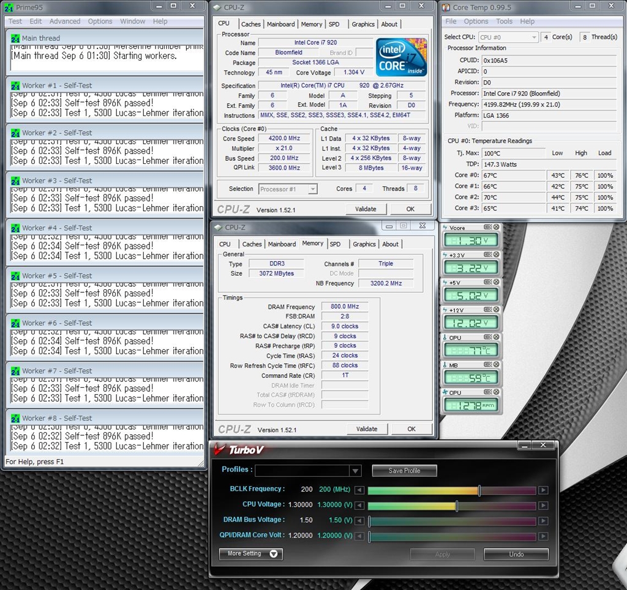Click the Frequency field in Core Temp
Viewport: 627px width, 590px height.
click(549, 105)
